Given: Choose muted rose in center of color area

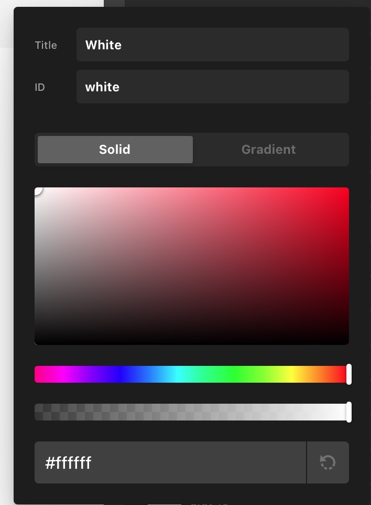Looking at the screenshot, I should [192, 266].
